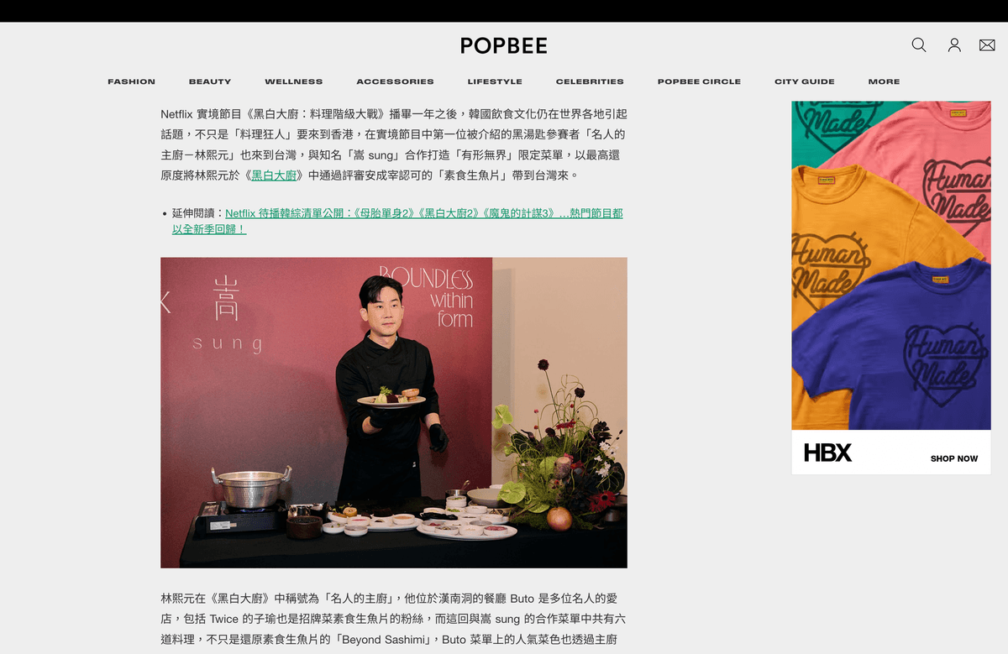Click the Human Made t-shirts ad image
This screenshot has width=1008, height=654.
pos(891,265)
